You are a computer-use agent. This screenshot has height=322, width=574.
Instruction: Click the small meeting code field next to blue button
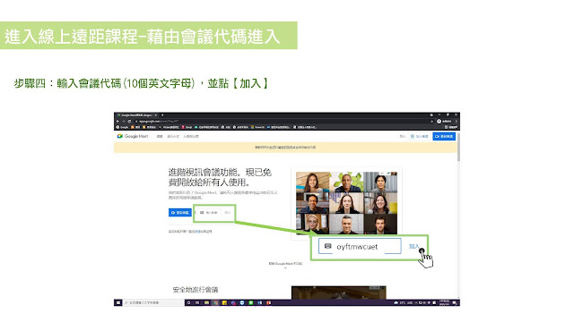209,213
